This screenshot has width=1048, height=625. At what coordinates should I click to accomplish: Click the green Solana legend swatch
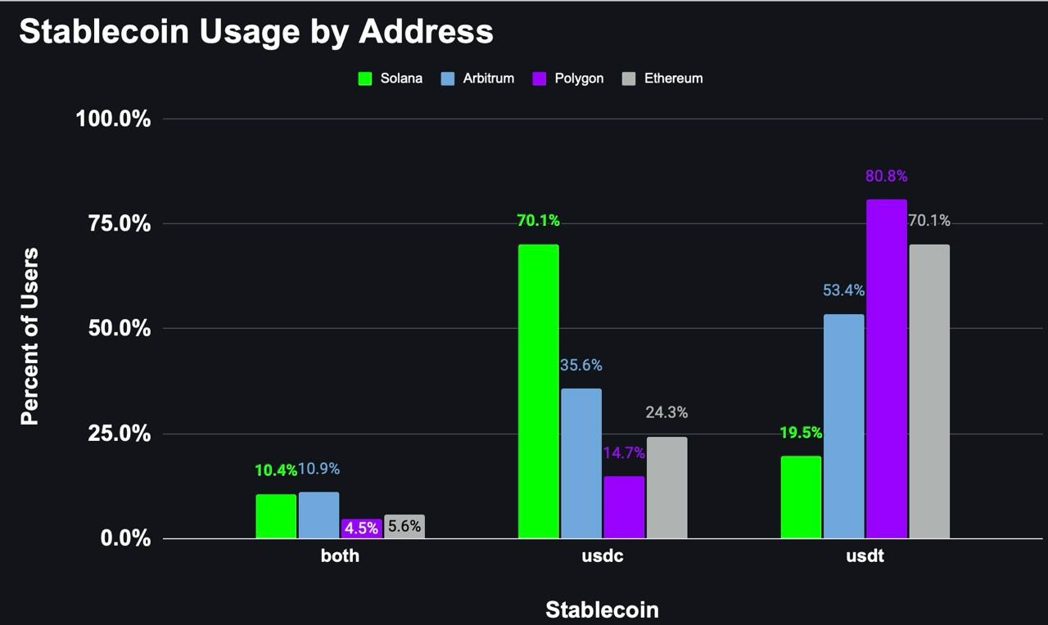[365, 79]
